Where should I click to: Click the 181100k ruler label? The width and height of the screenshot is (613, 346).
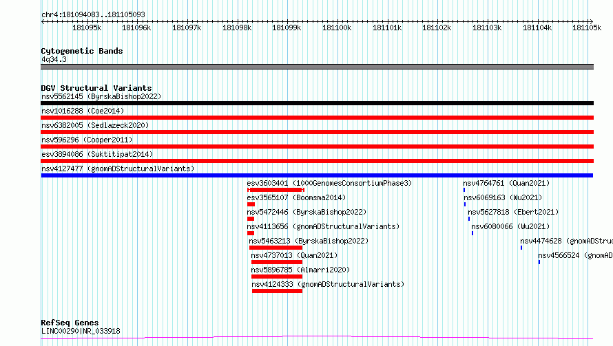click(337, 28)
